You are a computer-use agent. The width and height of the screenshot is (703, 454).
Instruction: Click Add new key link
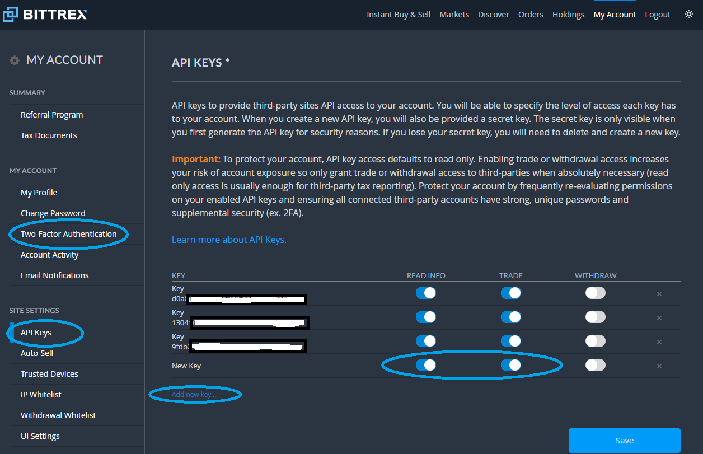pyautogui.click(x=194, y=395)
